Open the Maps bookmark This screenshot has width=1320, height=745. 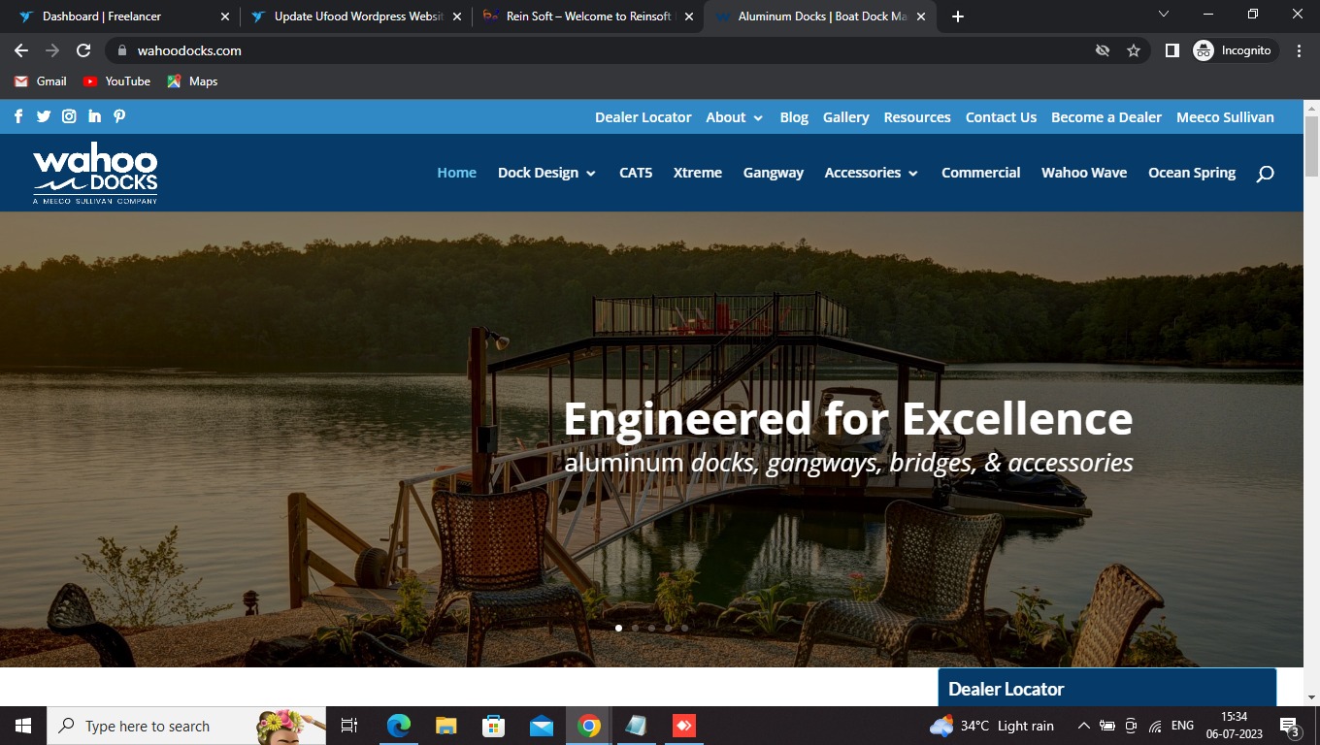click(x=192, y=81)
